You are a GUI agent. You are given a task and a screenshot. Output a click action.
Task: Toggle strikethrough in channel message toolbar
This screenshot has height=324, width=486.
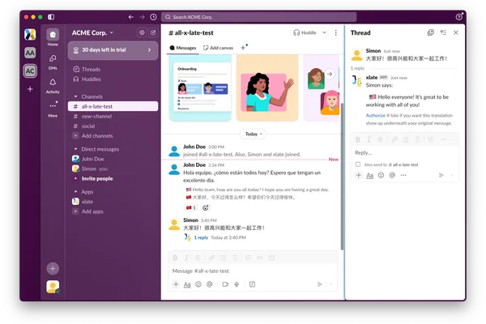click(x=198, y=258)
